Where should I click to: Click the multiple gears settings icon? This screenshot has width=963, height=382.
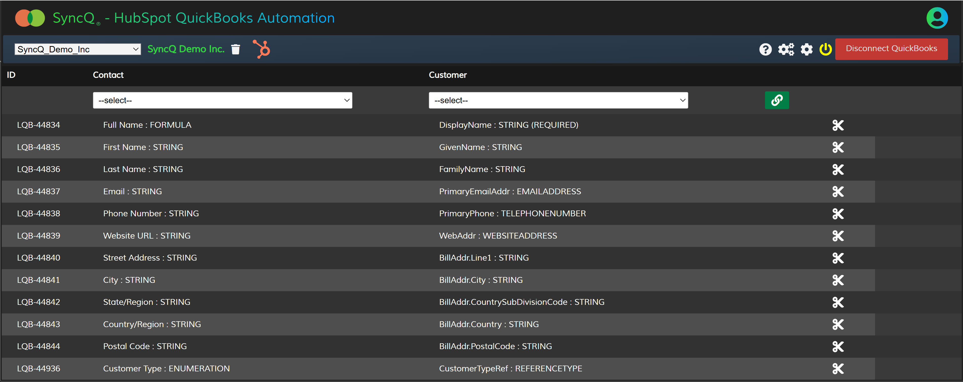point(786,49)
